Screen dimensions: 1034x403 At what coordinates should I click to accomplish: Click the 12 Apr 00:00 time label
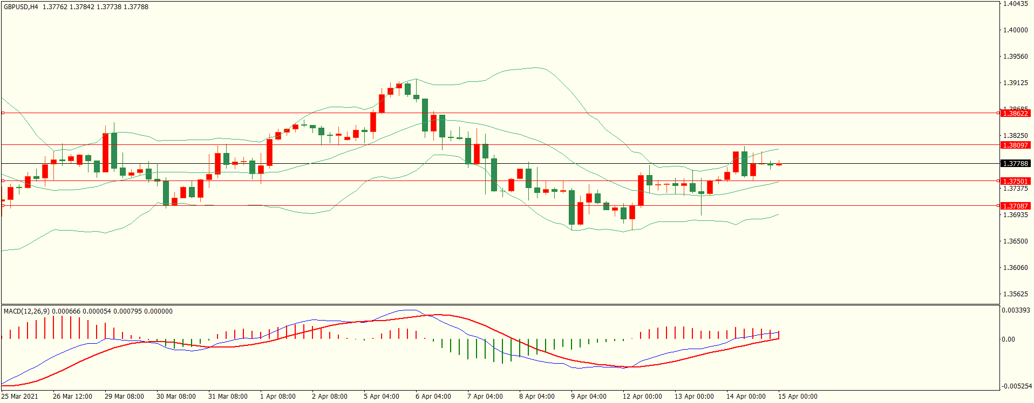tap(642, 397)
